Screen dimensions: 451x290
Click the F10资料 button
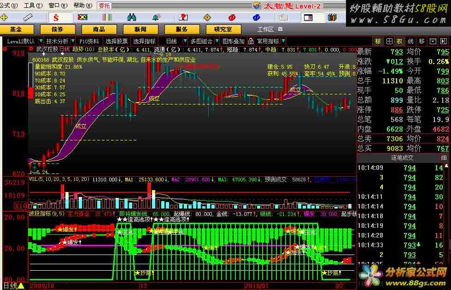click(89, 41)
